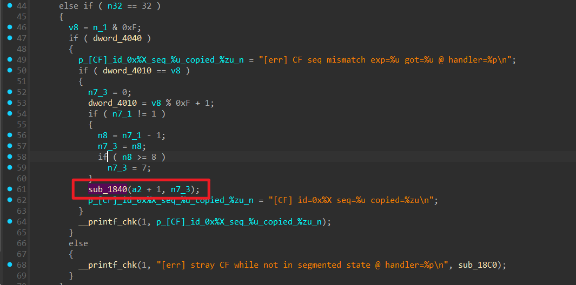Screen dimensions: 576x285
Task: Click the breakpoint marker beside line 64
Action: [10, 222]
